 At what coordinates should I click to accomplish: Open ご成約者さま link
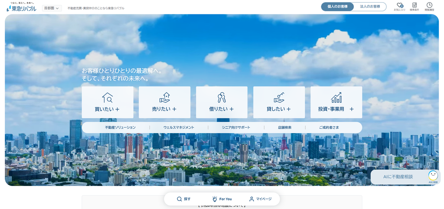[329, 127]
